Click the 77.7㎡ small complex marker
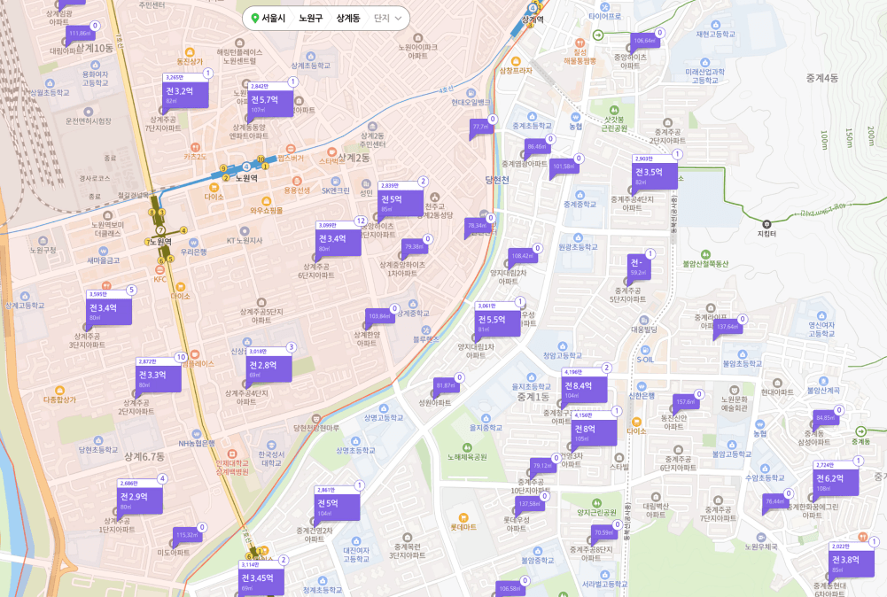887x597 pixels. tap(481, 128)
